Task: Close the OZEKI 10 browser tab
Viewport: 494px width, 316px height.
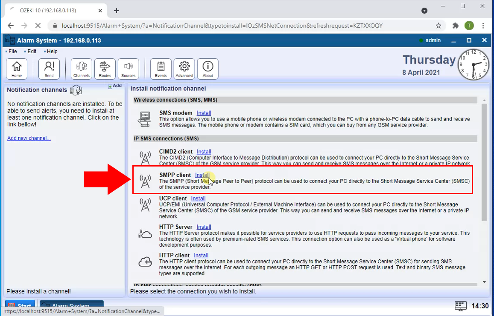Action: (100, 11)
